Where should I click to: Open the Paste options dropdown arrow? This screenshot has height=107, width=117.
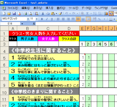pos(56,13)
